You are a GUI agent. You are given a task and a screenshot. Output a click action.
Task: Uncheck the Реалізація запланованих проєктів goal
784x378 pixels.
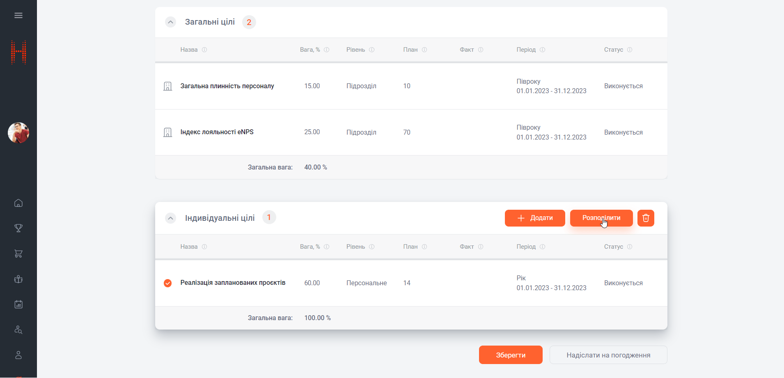(167, 283)
